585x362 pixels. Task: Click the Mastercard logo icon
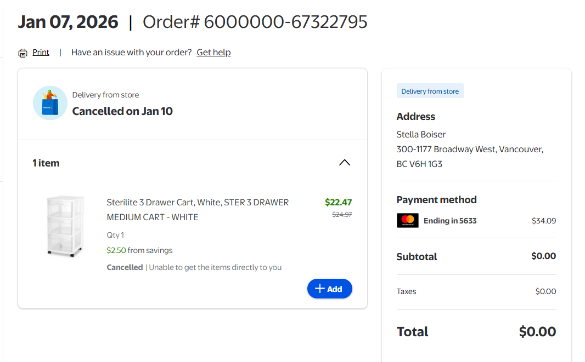(407, 221)
